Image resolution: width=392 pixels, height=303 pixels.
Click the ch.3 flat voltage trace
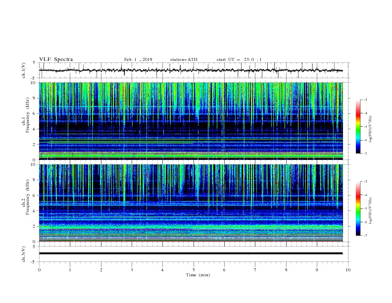tap(191, 253)
